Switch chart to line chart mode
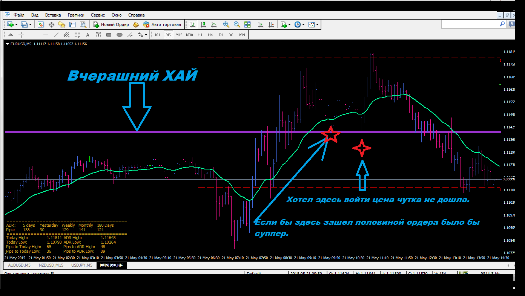Viewport: 525px width, 296px height. pyautogui.click(x=214, y=24)
